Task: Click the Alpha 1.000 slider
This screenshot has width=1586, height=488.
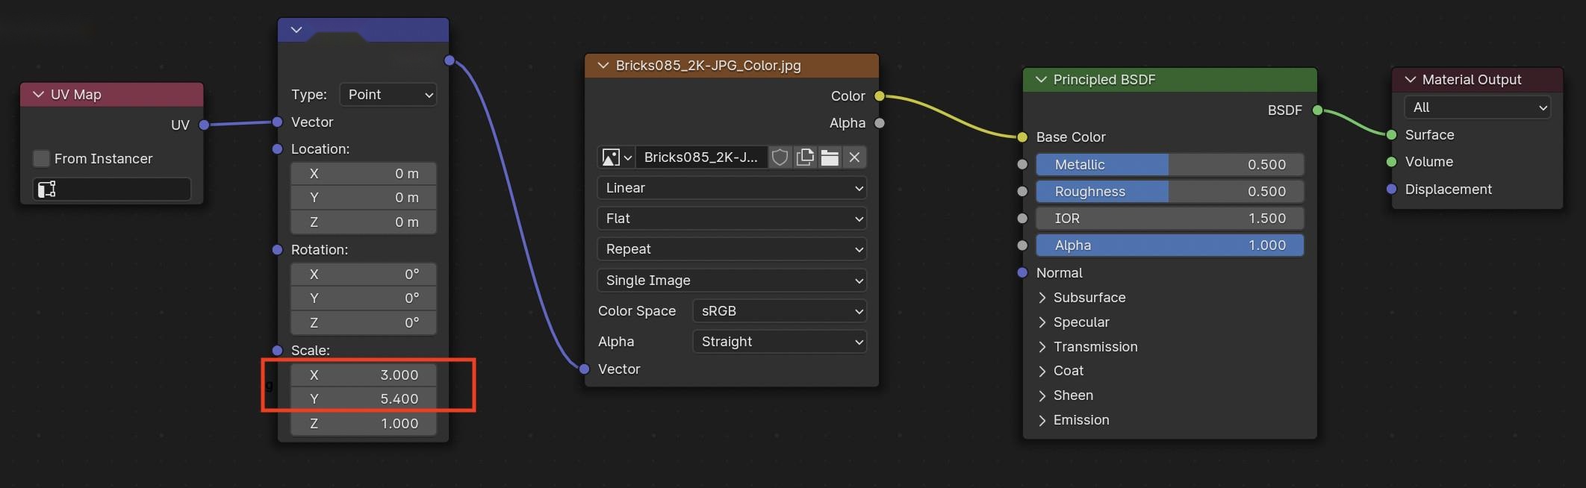Action: point(1169,245)
